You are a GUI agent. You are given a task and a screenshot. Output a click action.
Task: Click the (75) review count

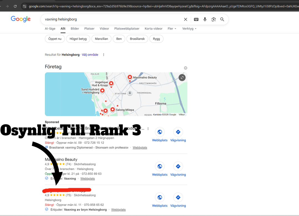[x=68, y=195]
